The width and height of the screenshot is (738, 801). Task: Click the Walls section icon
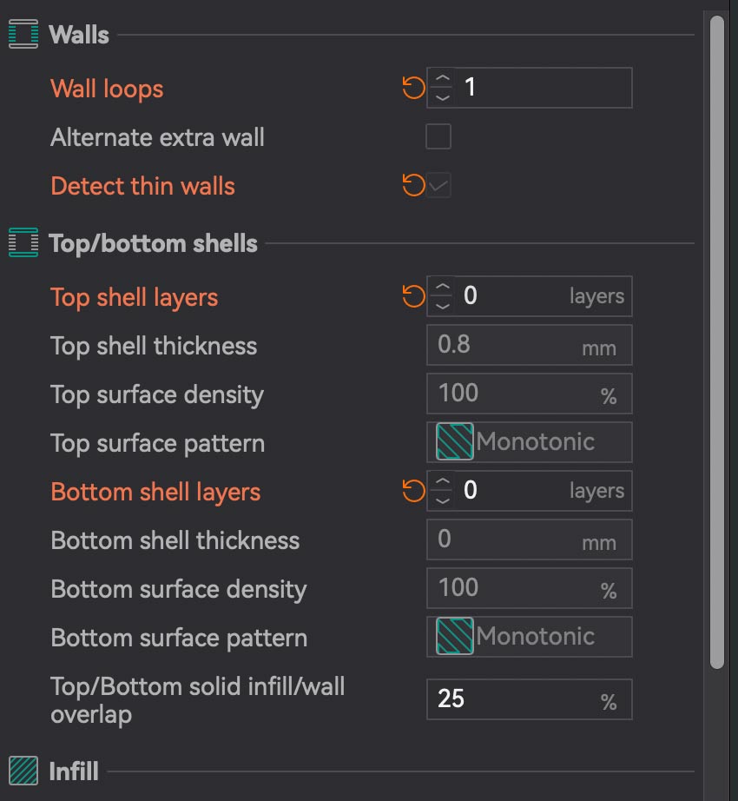pyautogui.click(x=23, y=35)
